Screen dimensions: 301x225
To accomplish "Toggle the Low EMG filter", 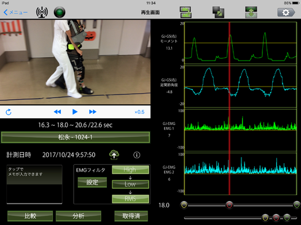I will (130, 184).
